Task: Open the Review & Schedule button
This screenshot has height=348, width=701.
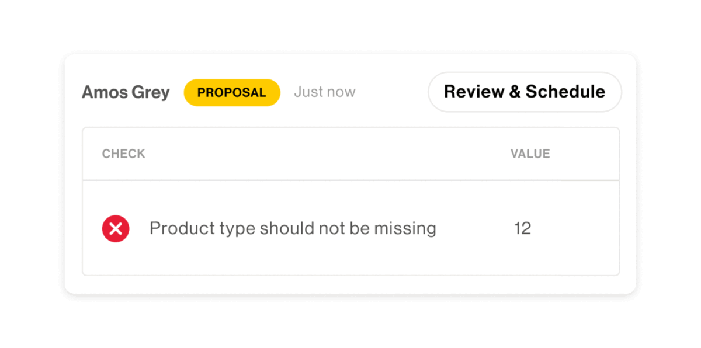Action: coord(525,92)
